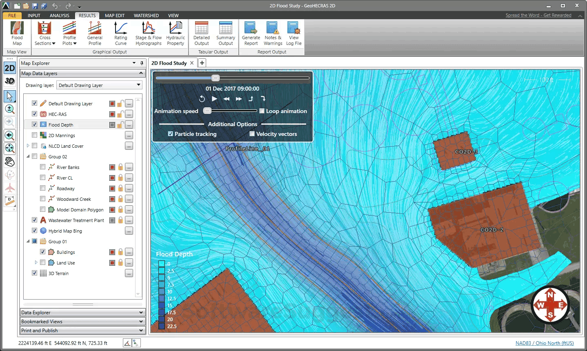
Task: Select the Pan hand tool
Action: (10, 162)
